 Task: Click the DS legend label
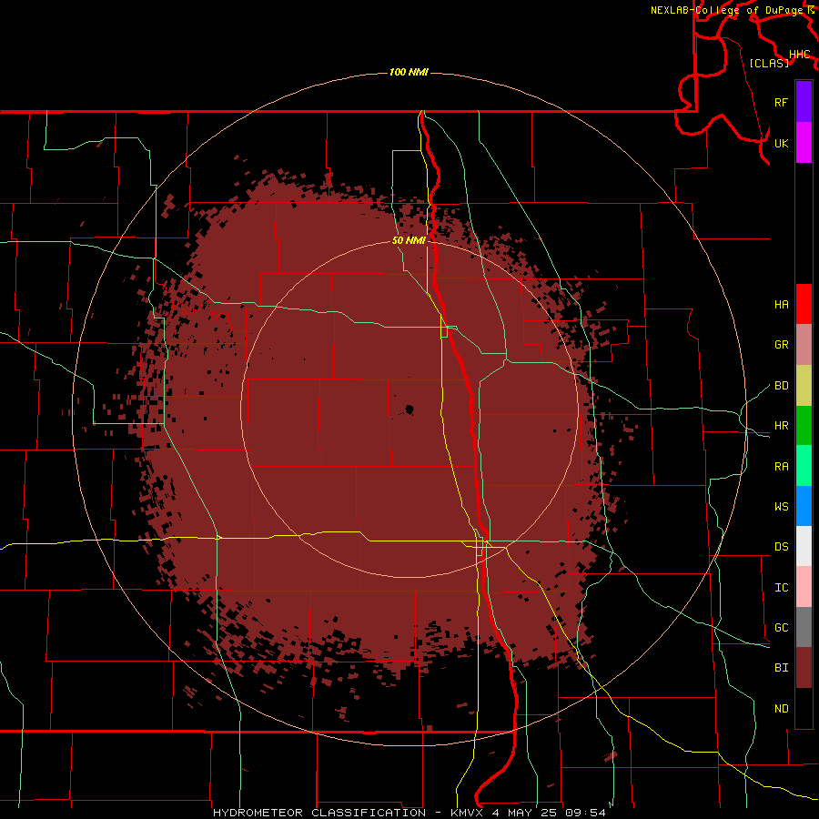click(782, 547)
